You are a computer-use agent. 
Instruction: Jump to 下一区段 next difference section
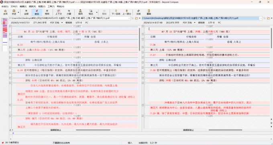[116, 12]
